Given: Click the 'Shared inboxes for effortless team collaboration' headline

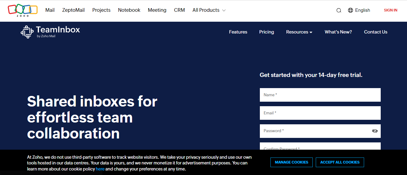Looking at the screenshot, I should tap(92, 117).
